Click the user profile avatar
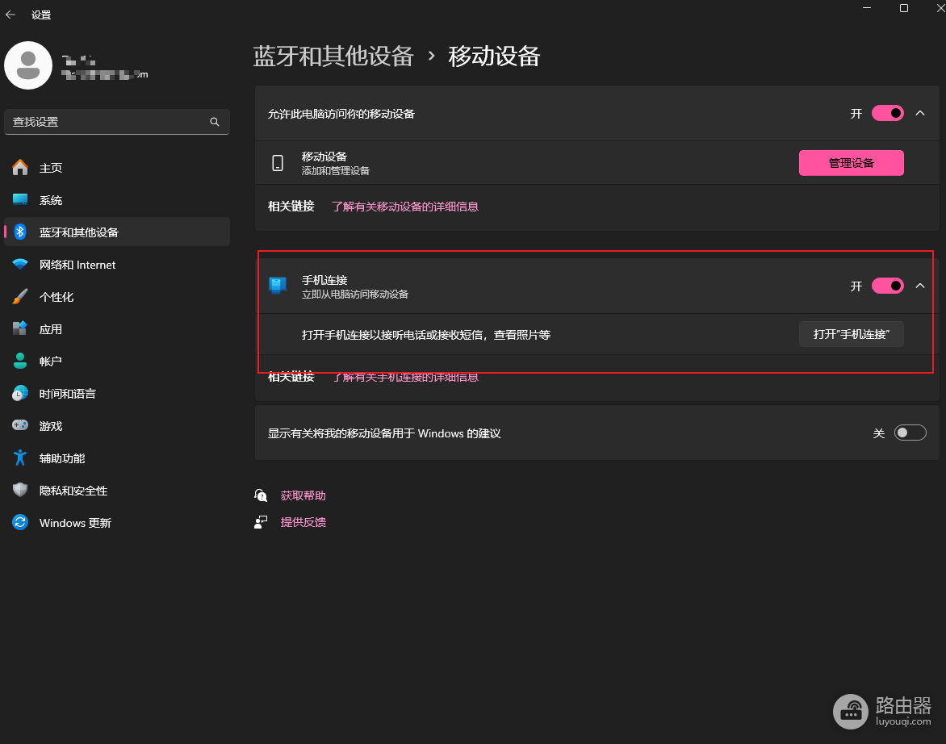The width and height of the screenshot is (946, 744). click(27, 65)
